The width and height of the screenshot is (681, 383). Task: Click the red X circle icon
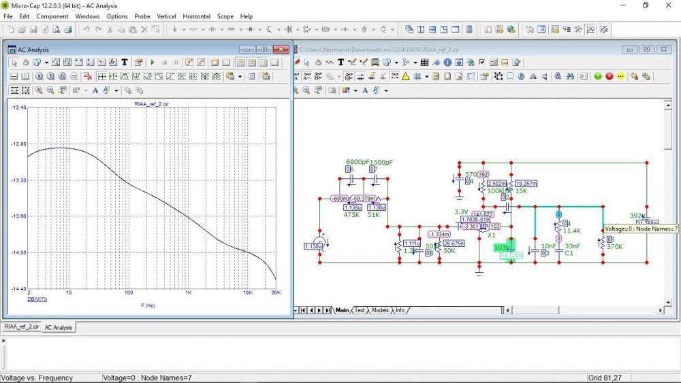click(x=609, y=76)
